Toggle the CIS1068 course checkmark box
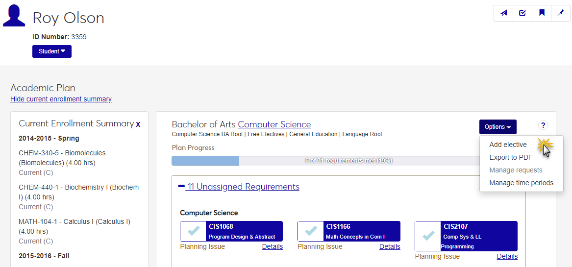The width and height of the screenshot is (572, 267). click(x=193, y=231)
